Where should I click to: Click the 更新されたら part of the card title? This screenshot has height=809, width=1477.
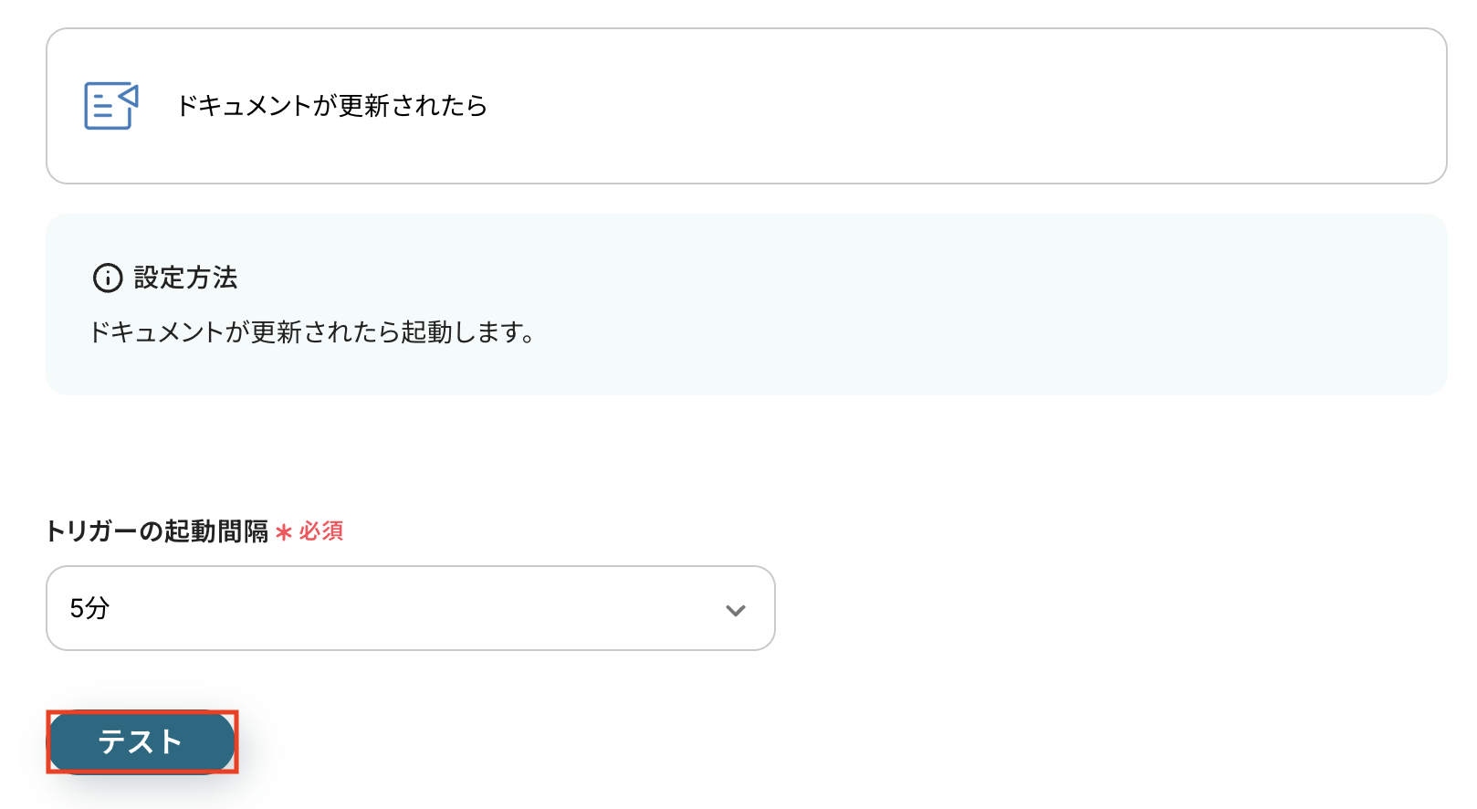click(413, 106)
